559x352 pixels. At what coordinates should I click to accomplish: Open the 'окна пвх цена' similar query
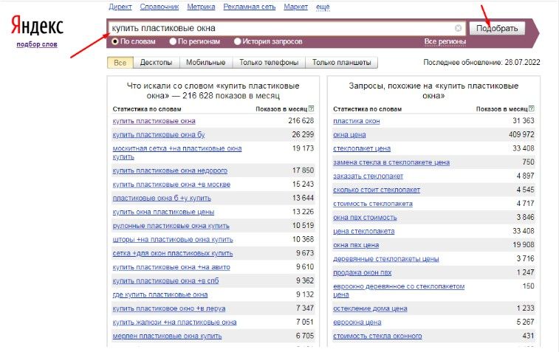point(356,245)
